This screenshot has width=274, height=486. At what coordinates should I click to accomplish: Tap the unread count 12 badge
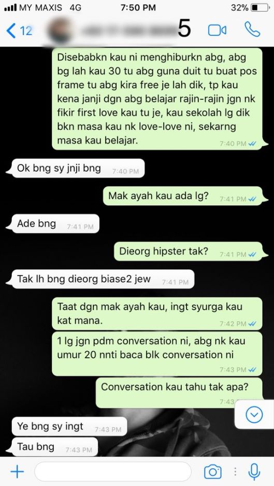click(26, 31)
